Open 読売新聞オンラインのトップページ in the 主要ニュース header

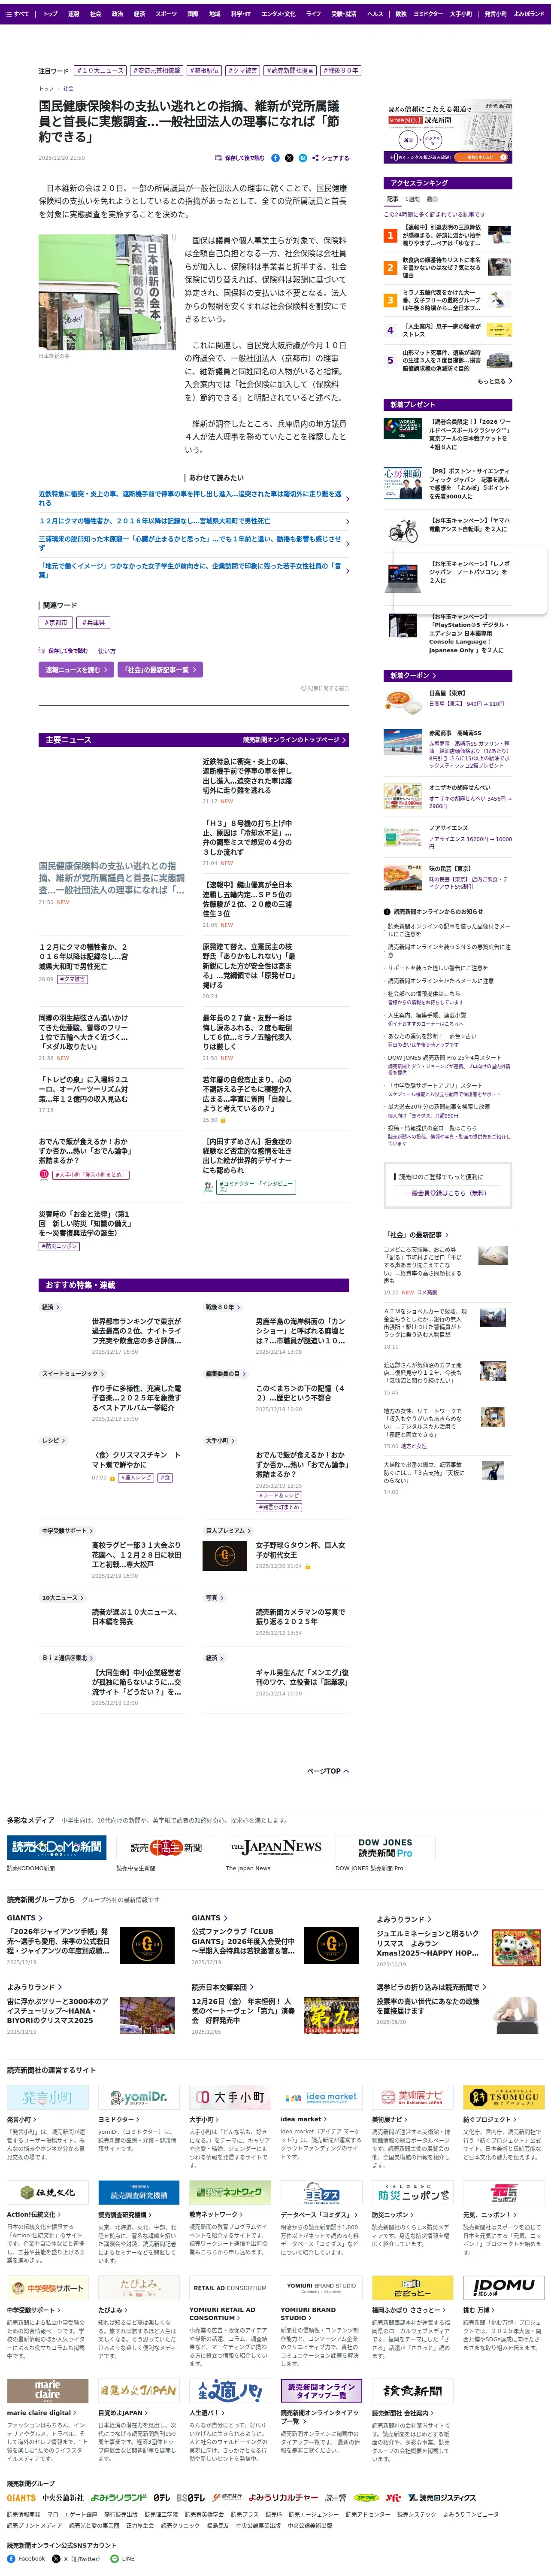pos(294,740)
